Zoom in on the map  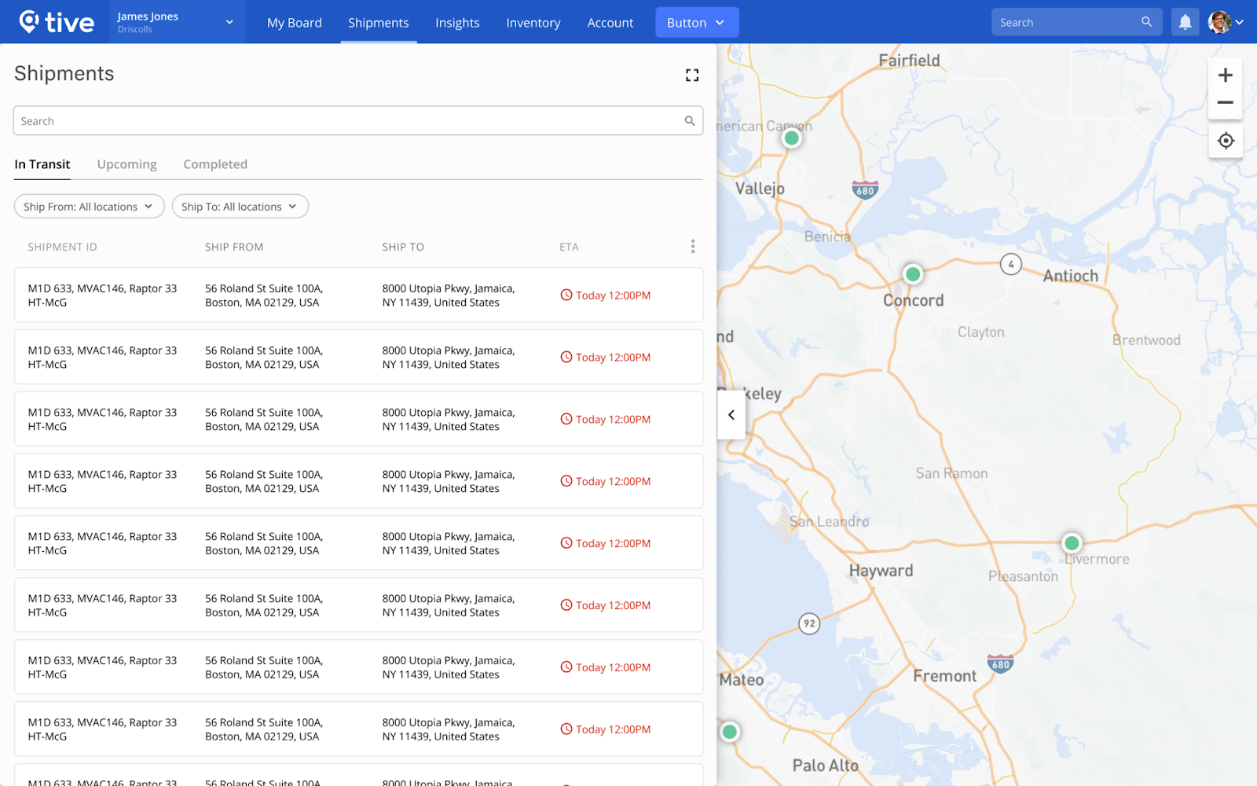(x=1225, y=75)
